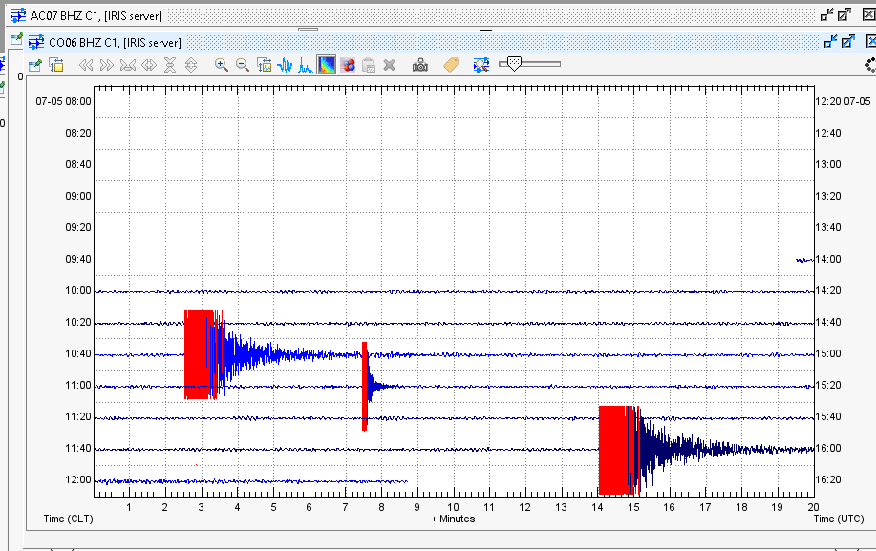The height and width of the screenshot is (551, 876).
Task: Click the large red event at minute 14
Action: (x=617, y=450)
